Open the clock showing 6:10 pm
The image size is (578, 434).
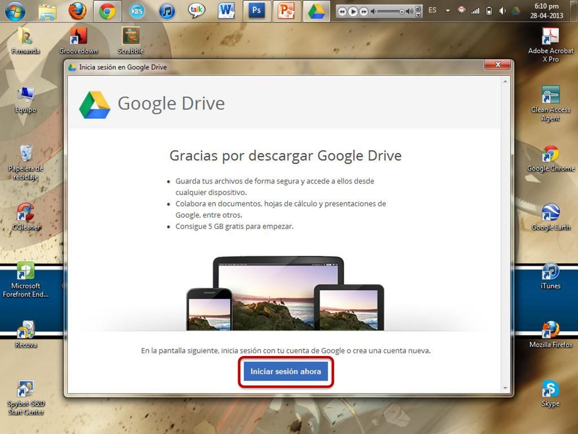coord(546,11)
